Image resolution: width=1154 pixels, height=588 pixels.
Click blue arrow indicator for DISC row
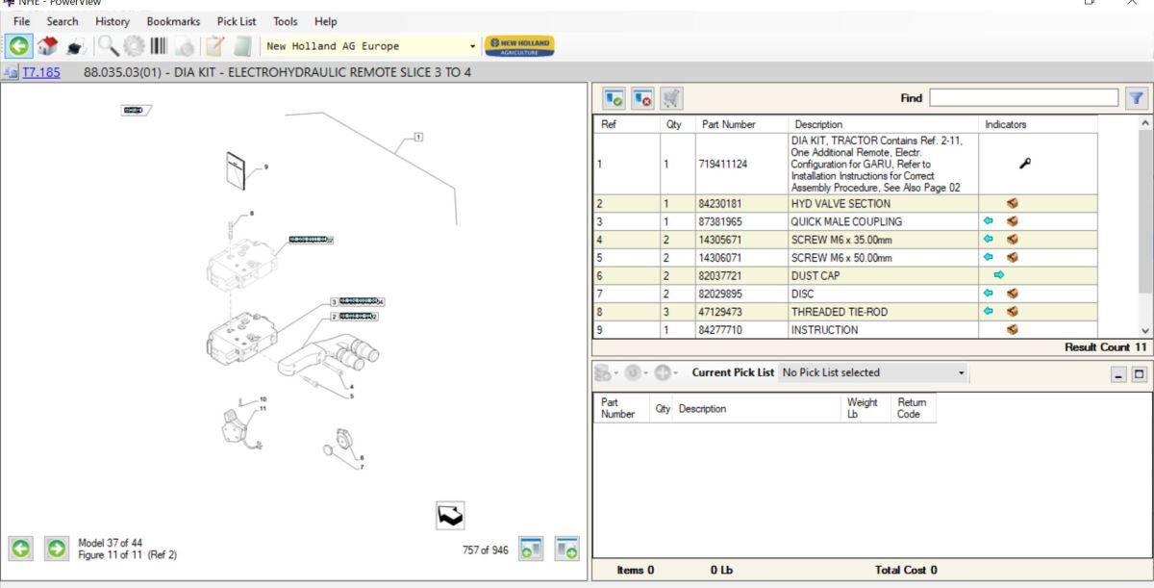click(988, 294)
